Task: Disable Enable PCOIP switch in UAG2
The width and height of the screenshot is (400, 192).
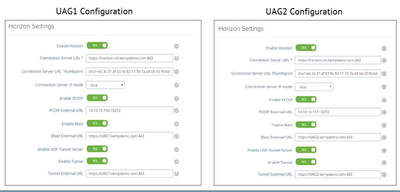Action: [x=306, y=99]
